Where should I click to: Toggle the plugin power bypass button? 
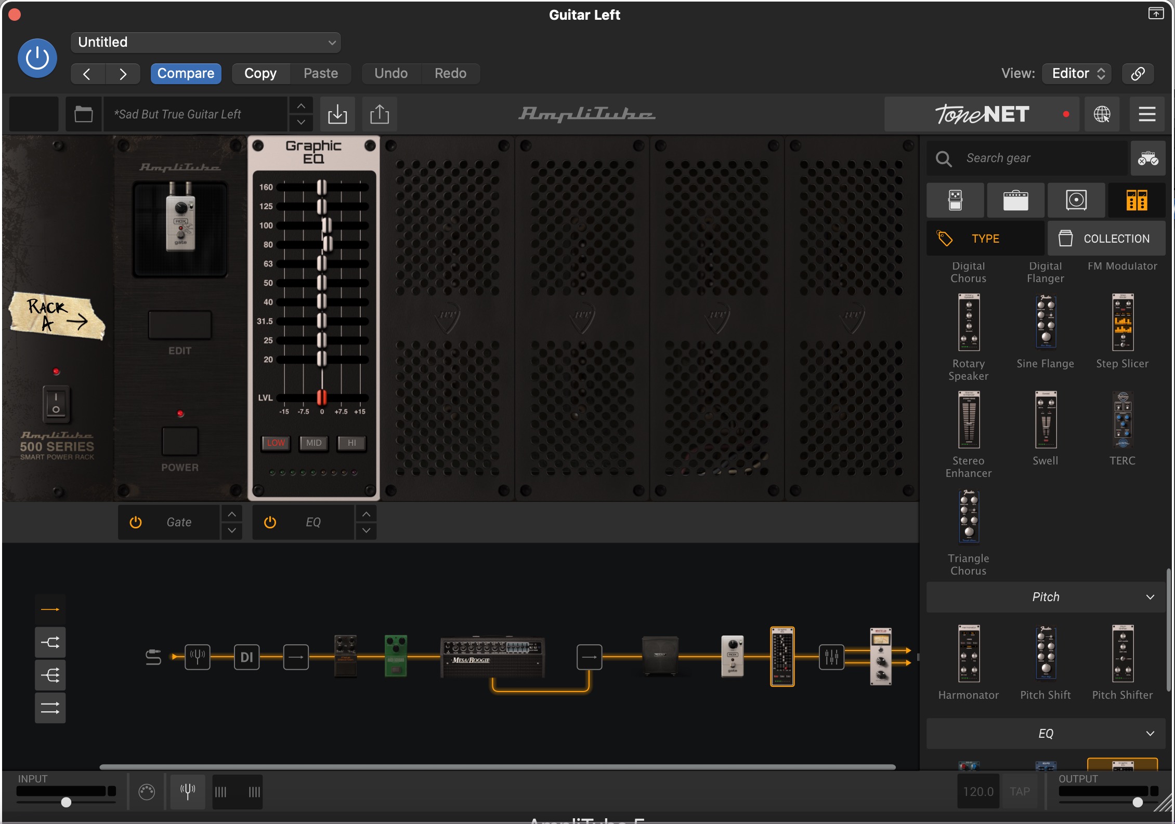[x=37, y=58]
